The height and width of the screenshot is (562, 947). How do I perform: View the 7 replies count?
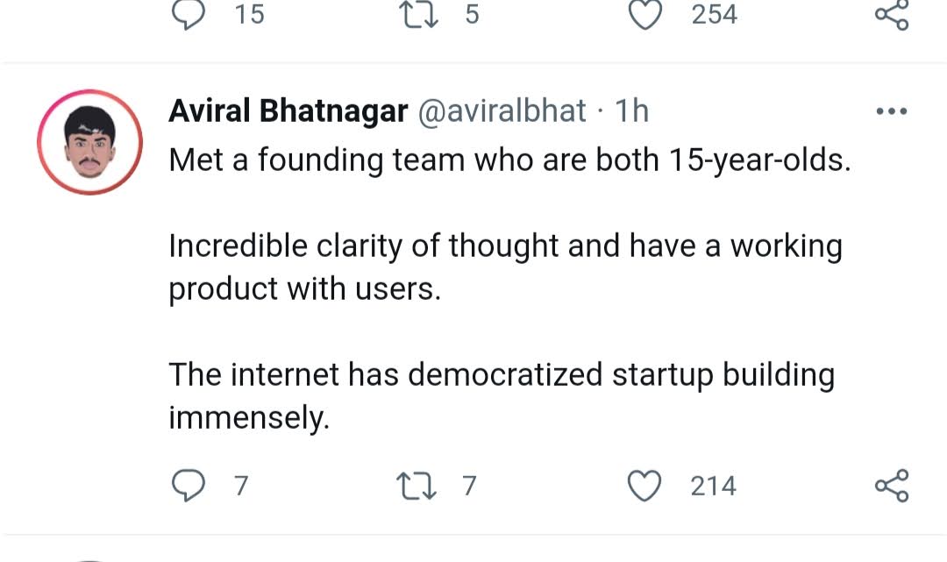(242, 486)
